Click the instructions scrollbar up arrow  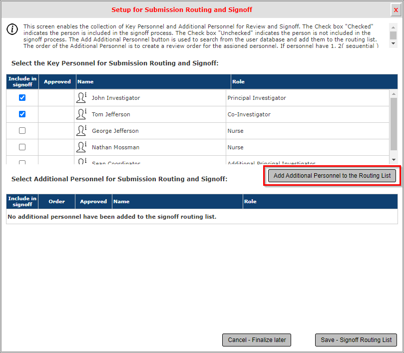click(393, 27)
